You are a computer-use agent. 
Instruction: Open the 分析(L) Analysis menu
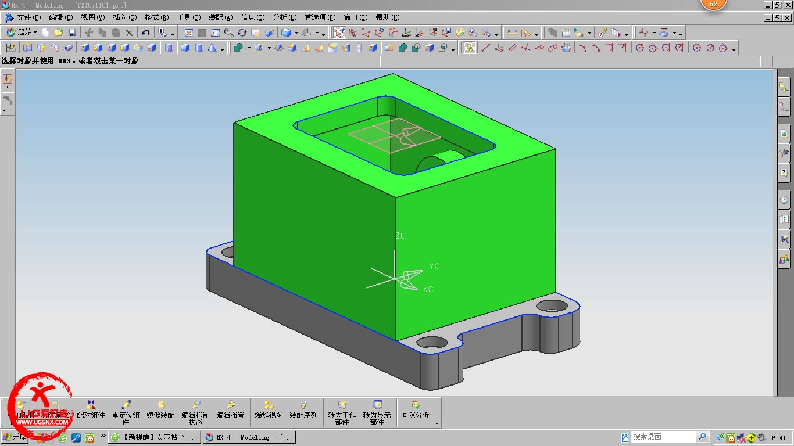[284, 17]
